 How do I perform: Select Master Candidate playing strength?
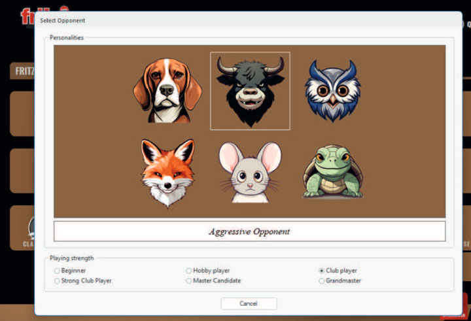pos(189,281)
